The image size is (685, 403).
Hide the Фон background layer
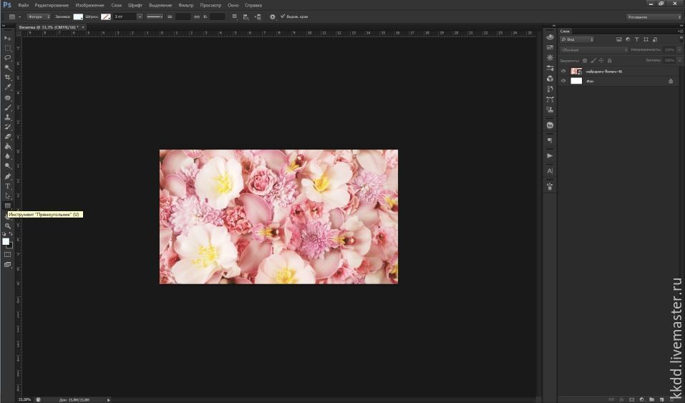coord(563,81)
